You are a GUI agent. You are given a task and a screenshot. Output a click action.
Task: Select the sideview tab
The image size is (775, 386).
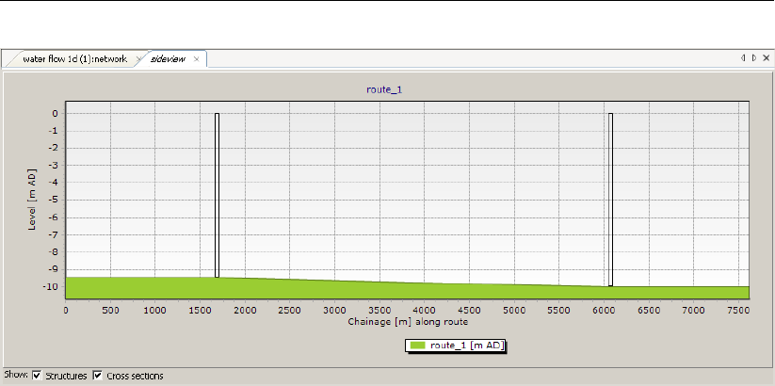pyautogui.click(x=168, y=58)
